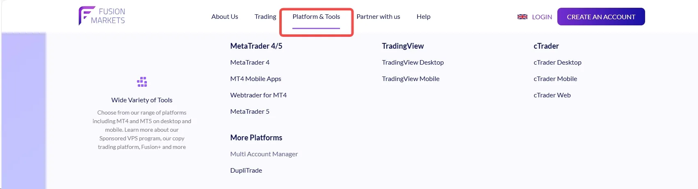The width and height of the screenshot is (698, 189).
Task: Click the purple grid tools icon
Action: coord(142,82)
